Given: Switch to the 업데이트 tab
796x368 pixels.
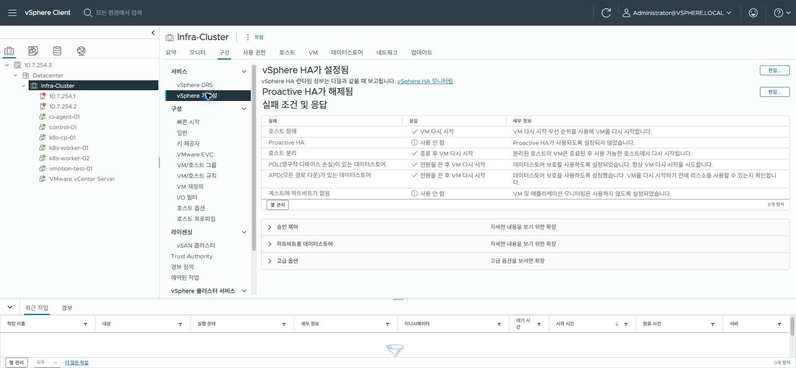Looking at the screenshot, I should coord(421,52).
